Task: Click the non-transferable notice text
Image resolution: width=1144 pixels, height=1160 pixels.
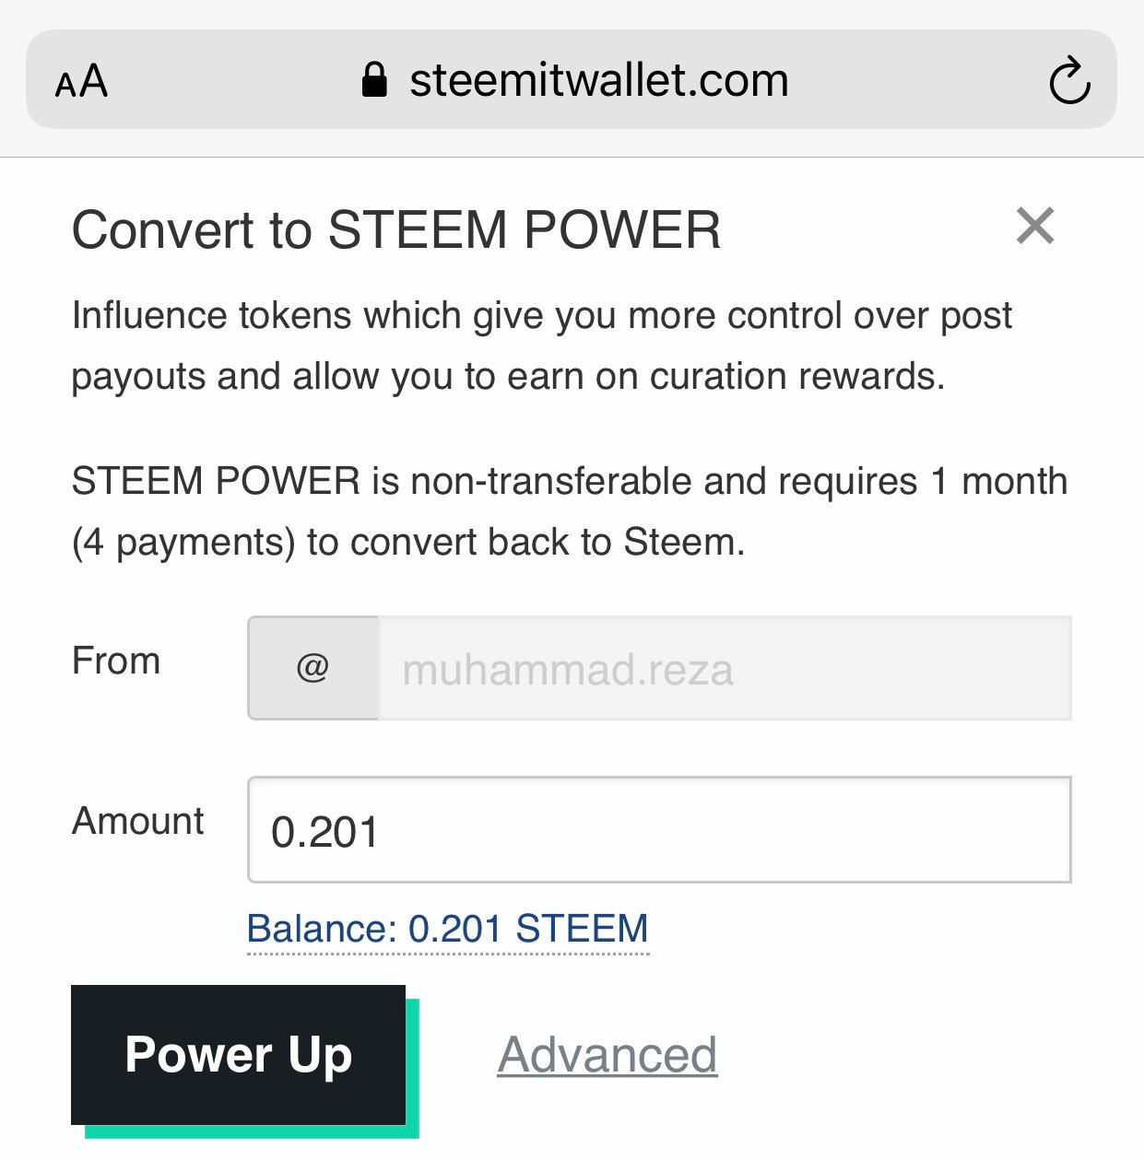Action: pyautogui.click(x=569, y=482)
